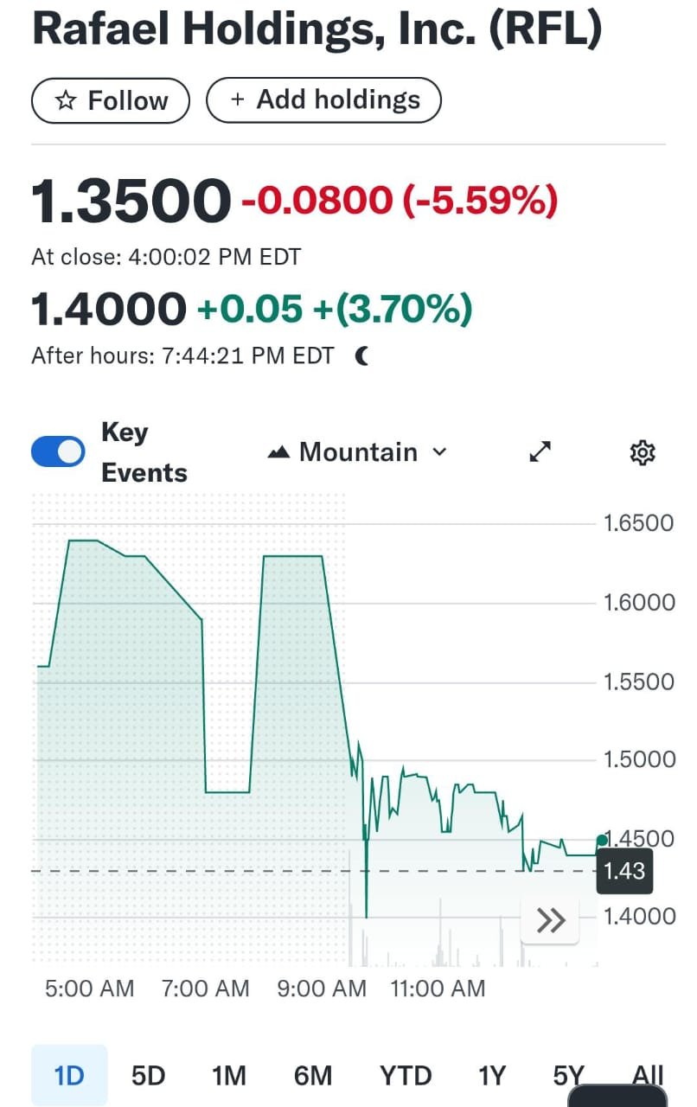The height and width of the screenshot is (1107, 697).
Task: Select the 1Y time range
Action: 492,1075
